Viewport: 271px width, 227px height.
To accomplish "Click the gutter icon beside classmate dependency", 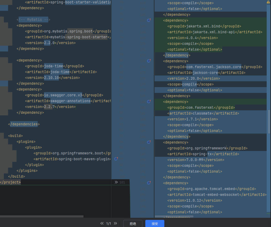I will coord(149,102).
